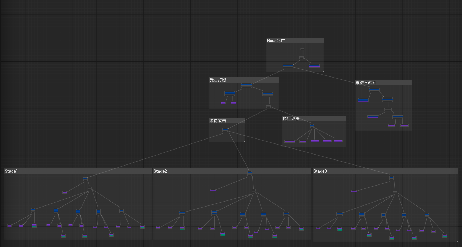462x247 pixels.
Task: Select the topmost blue node in Stage2 group
Action: [250, 173]
